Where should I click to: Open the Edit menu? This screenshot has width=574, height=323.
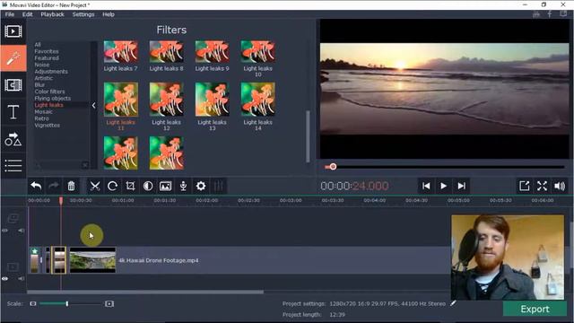click(x=28, y=14)
